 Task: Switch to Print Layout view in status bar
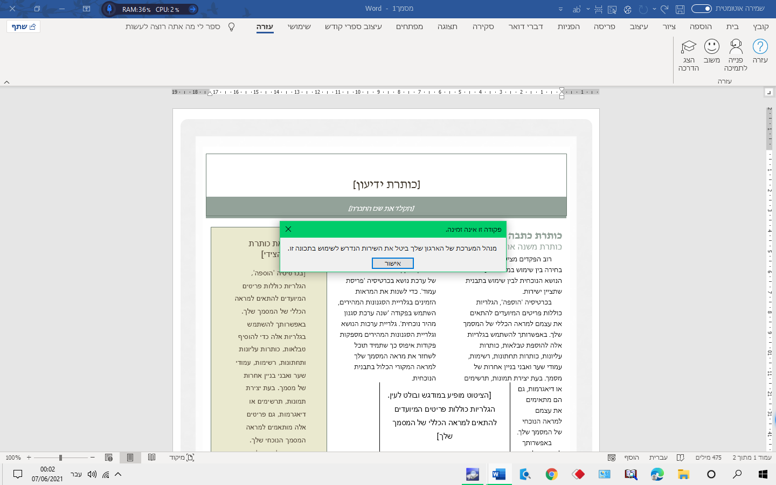[130, 458]
